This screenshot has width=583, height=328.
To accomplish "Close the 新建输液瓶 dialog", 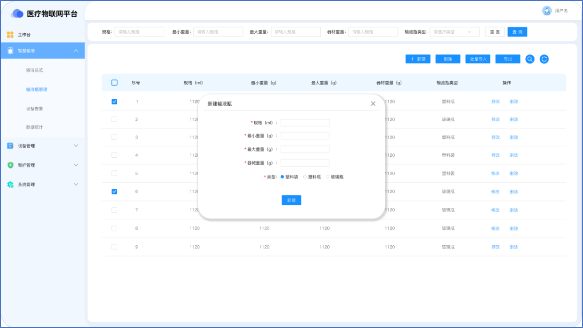I will (373, 103).
